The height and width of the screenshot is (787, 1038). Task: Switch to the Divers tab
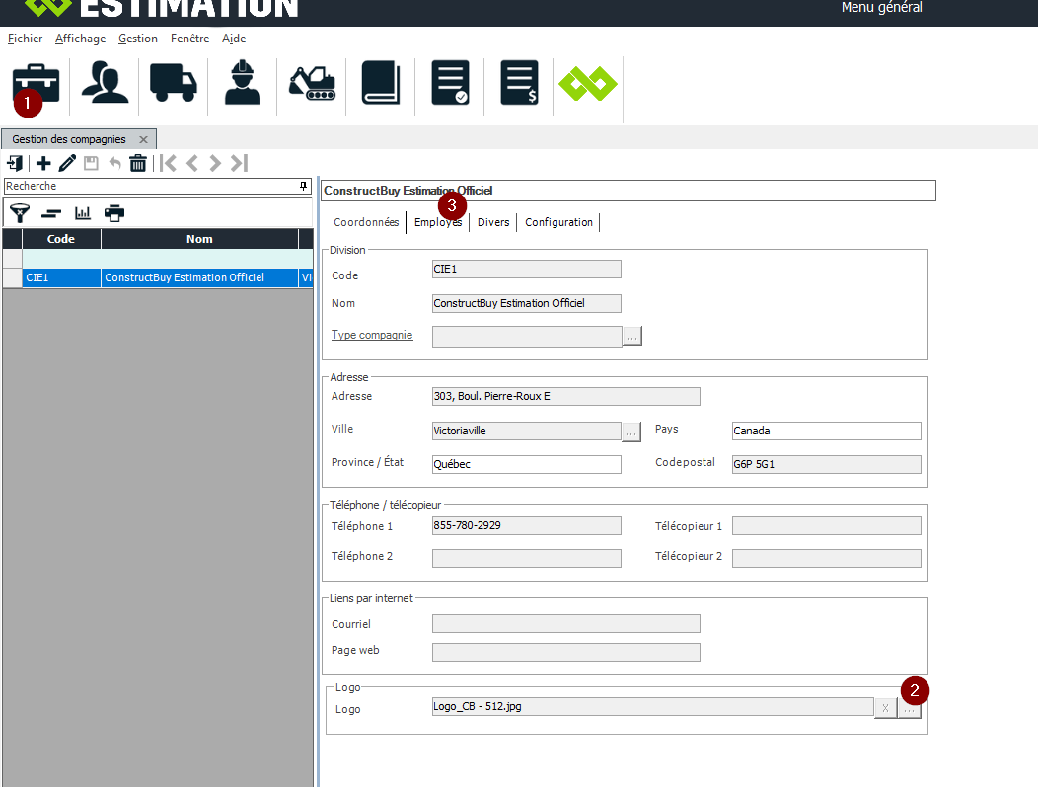(493, 222)
